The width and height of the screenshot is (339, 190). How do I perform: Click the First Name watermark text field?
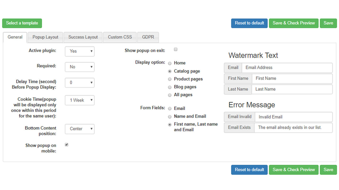point(292,78)
